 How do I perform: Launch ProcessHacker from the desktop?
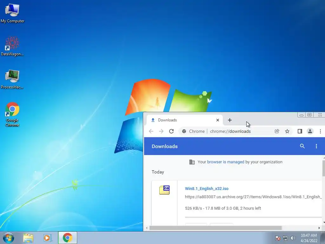point(12,79)
